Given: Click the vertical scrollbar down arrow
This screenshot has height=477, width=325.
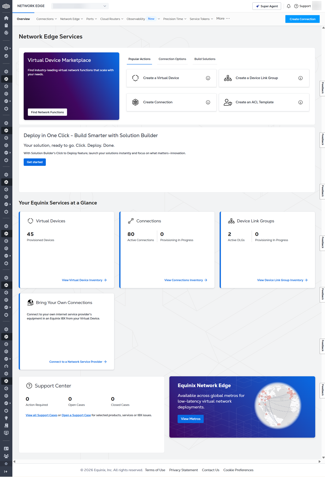Looking at the screenshot, I should [323, 457].
